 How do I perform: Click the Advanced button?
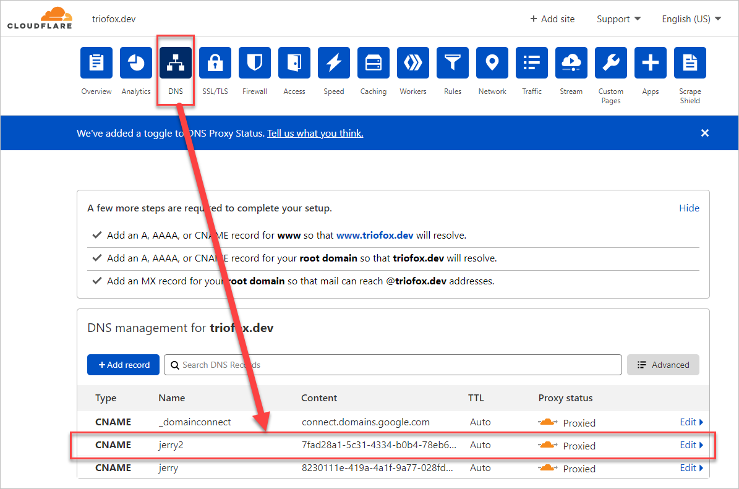663,365
